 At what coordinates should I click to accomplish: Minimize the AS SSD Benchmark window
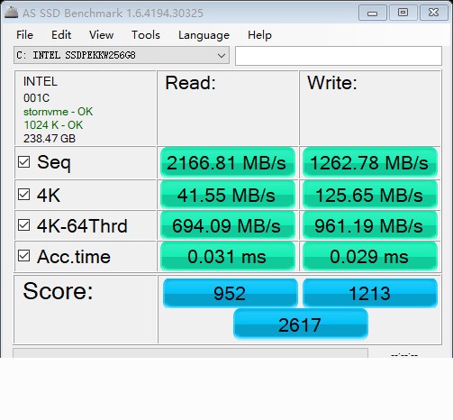pyautogui.click(x=373, y=13)
